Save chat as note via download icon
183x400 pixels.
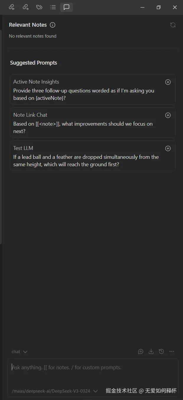click(151, 351)
